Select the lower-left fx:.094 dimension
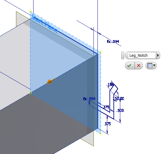Screen dimensions: 163x154 click(x=89, y=99)
